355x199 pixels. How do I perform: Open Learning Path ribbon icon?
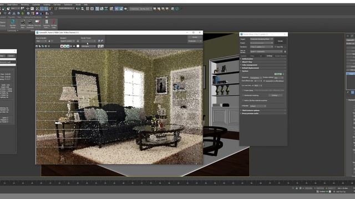coord(46,24)
